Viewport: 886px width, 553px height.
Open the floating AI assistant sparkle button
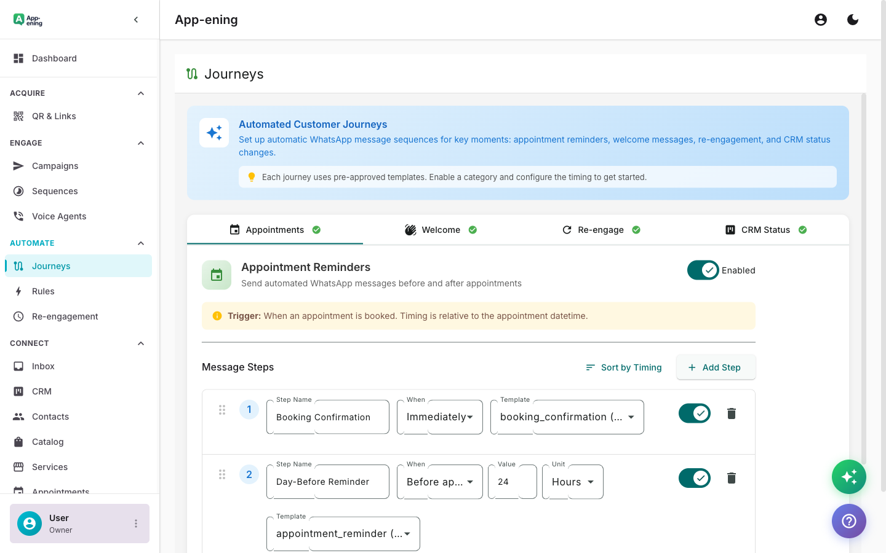[x=849, y=477]
